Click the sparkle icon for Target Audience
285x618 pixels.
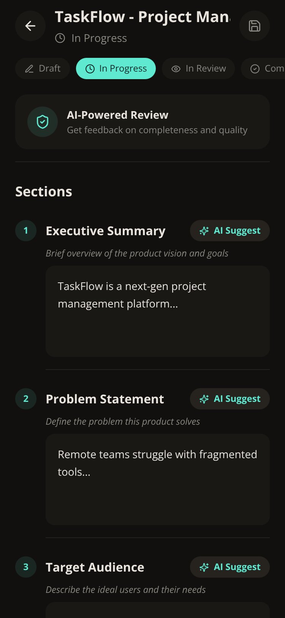click(x=204, y=567)
